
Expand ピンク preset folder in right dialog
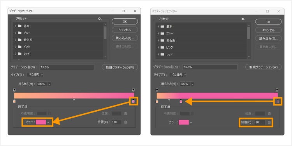[158, 47]
